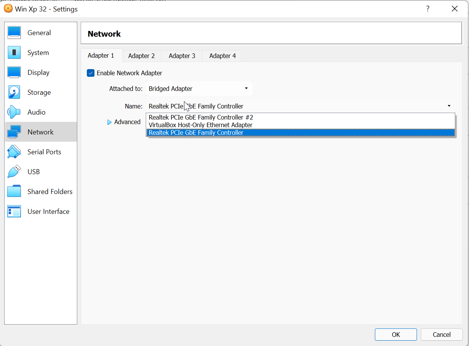Uncheck Enable Network Adapter checkbox
Viewport: 469px width, 346px height.
pyautogui.click(x=91, y=73)
